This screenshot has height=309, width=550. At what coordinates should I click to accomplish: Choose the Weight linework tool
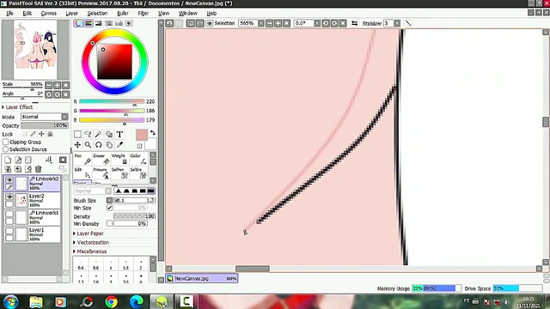pos(120,159)
